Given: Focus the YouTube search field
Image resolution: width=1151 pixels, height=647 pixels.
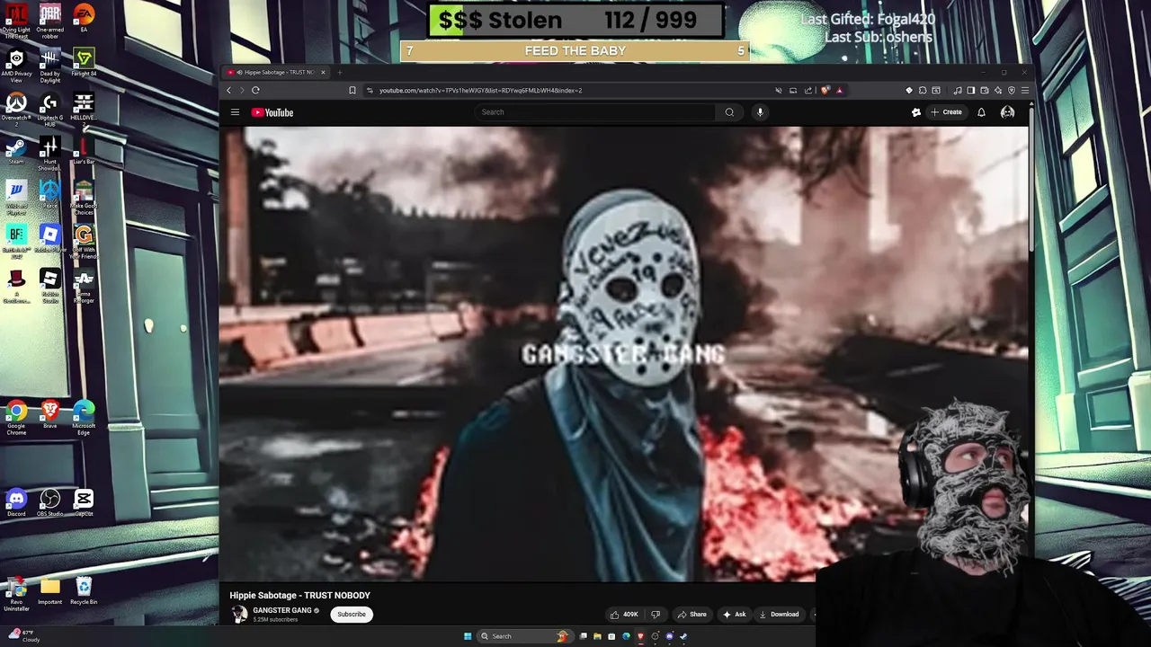Looking at the screenshot, I should (596, 112).
